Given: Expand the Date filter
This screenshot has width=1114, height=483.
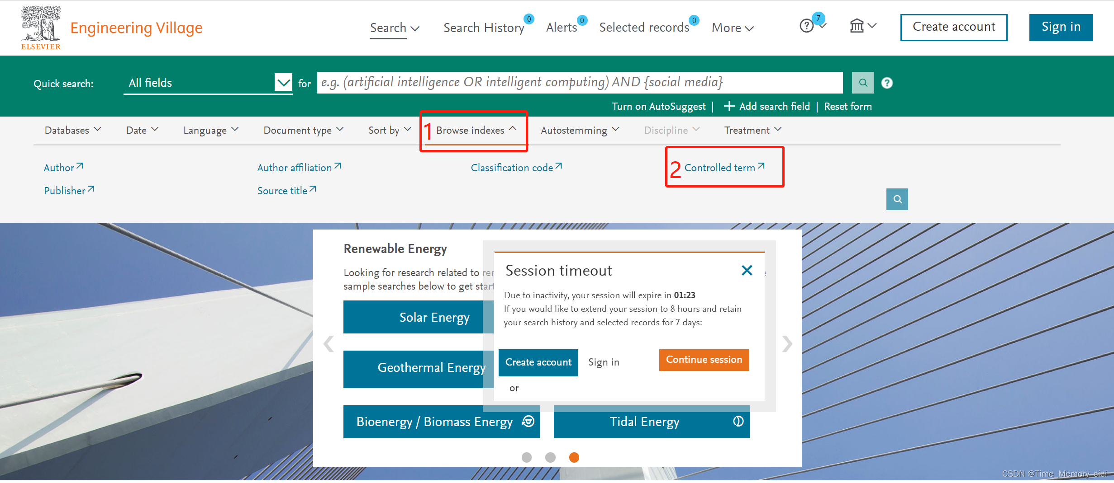Looking at the screenshot, I should click(x=143, y=130).
